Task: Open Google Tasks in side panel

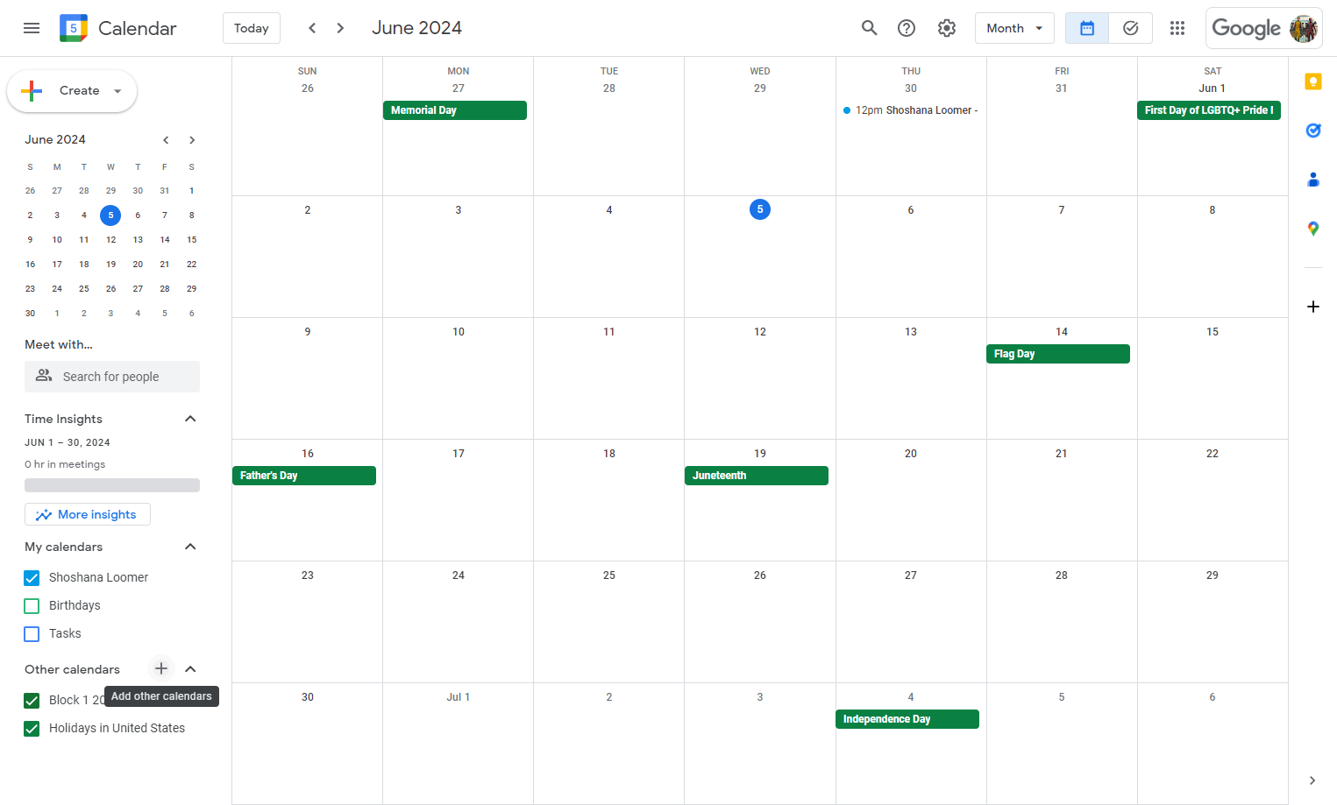Action: [x=1312, y=131]
